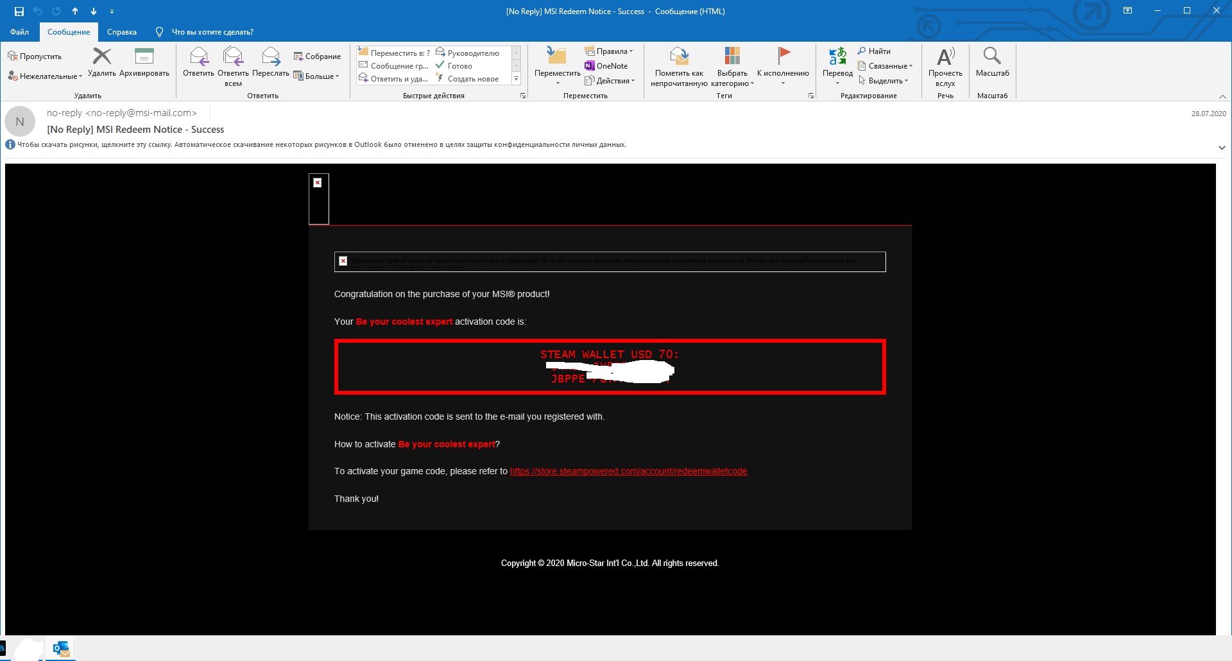Viewport: 1232px width, 661px height.
Task: Open ribbon display options button
Action: [1127, 11]
